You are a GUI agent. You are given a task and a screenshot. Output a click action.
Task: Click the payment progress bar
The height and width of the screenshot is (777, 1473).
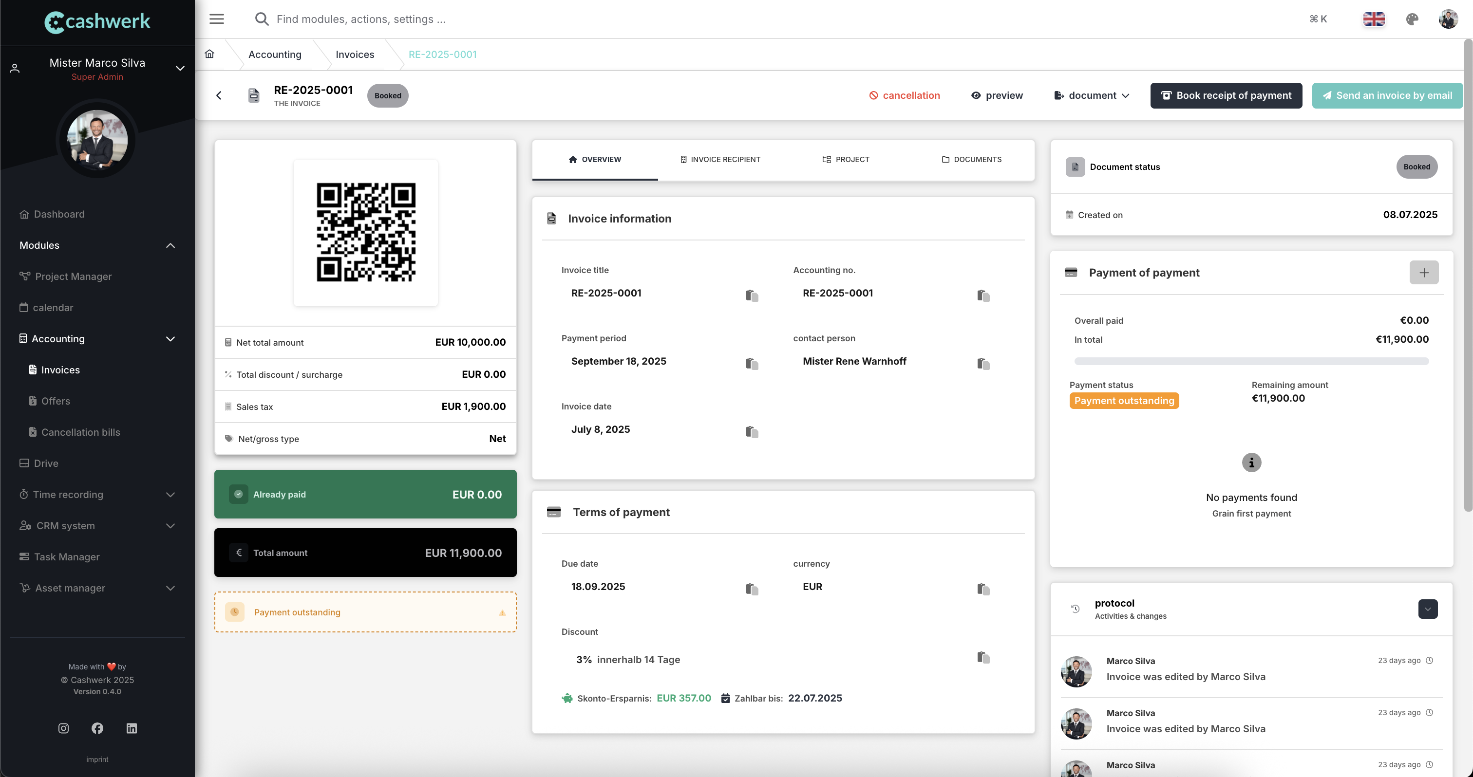point(1251,361)
